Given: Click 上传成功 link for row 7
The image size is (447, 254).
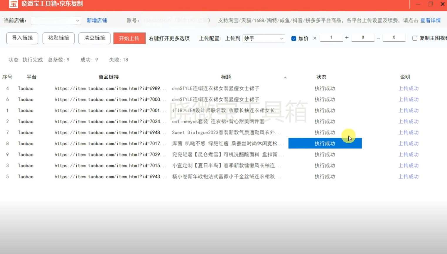Looking at the screenshot, I should [409, 132].
